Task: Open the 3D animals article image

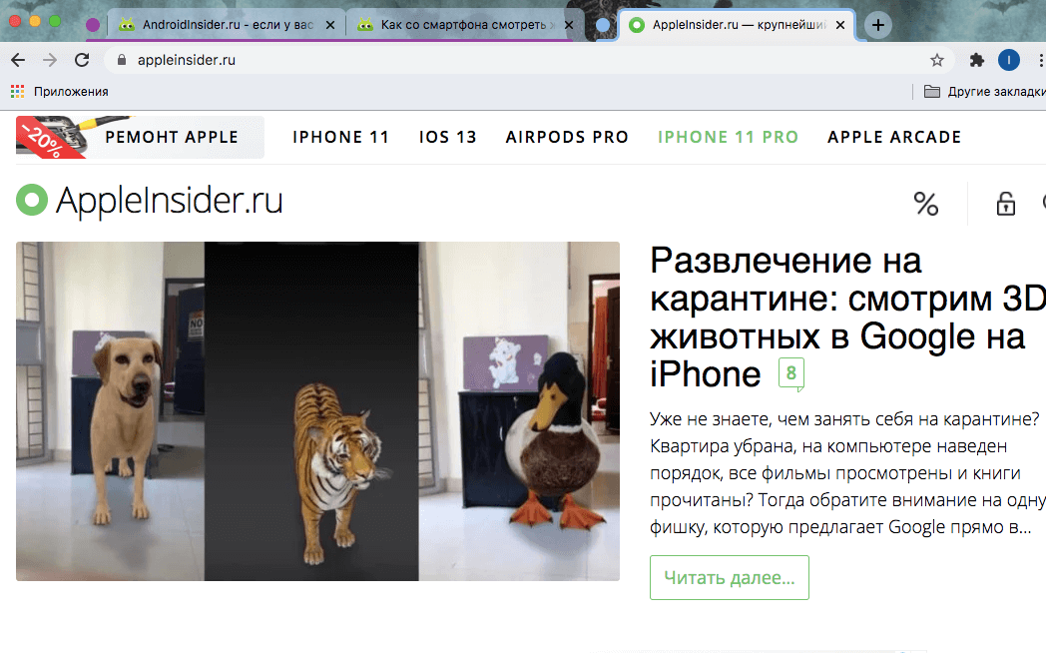Action: point(317,411)
